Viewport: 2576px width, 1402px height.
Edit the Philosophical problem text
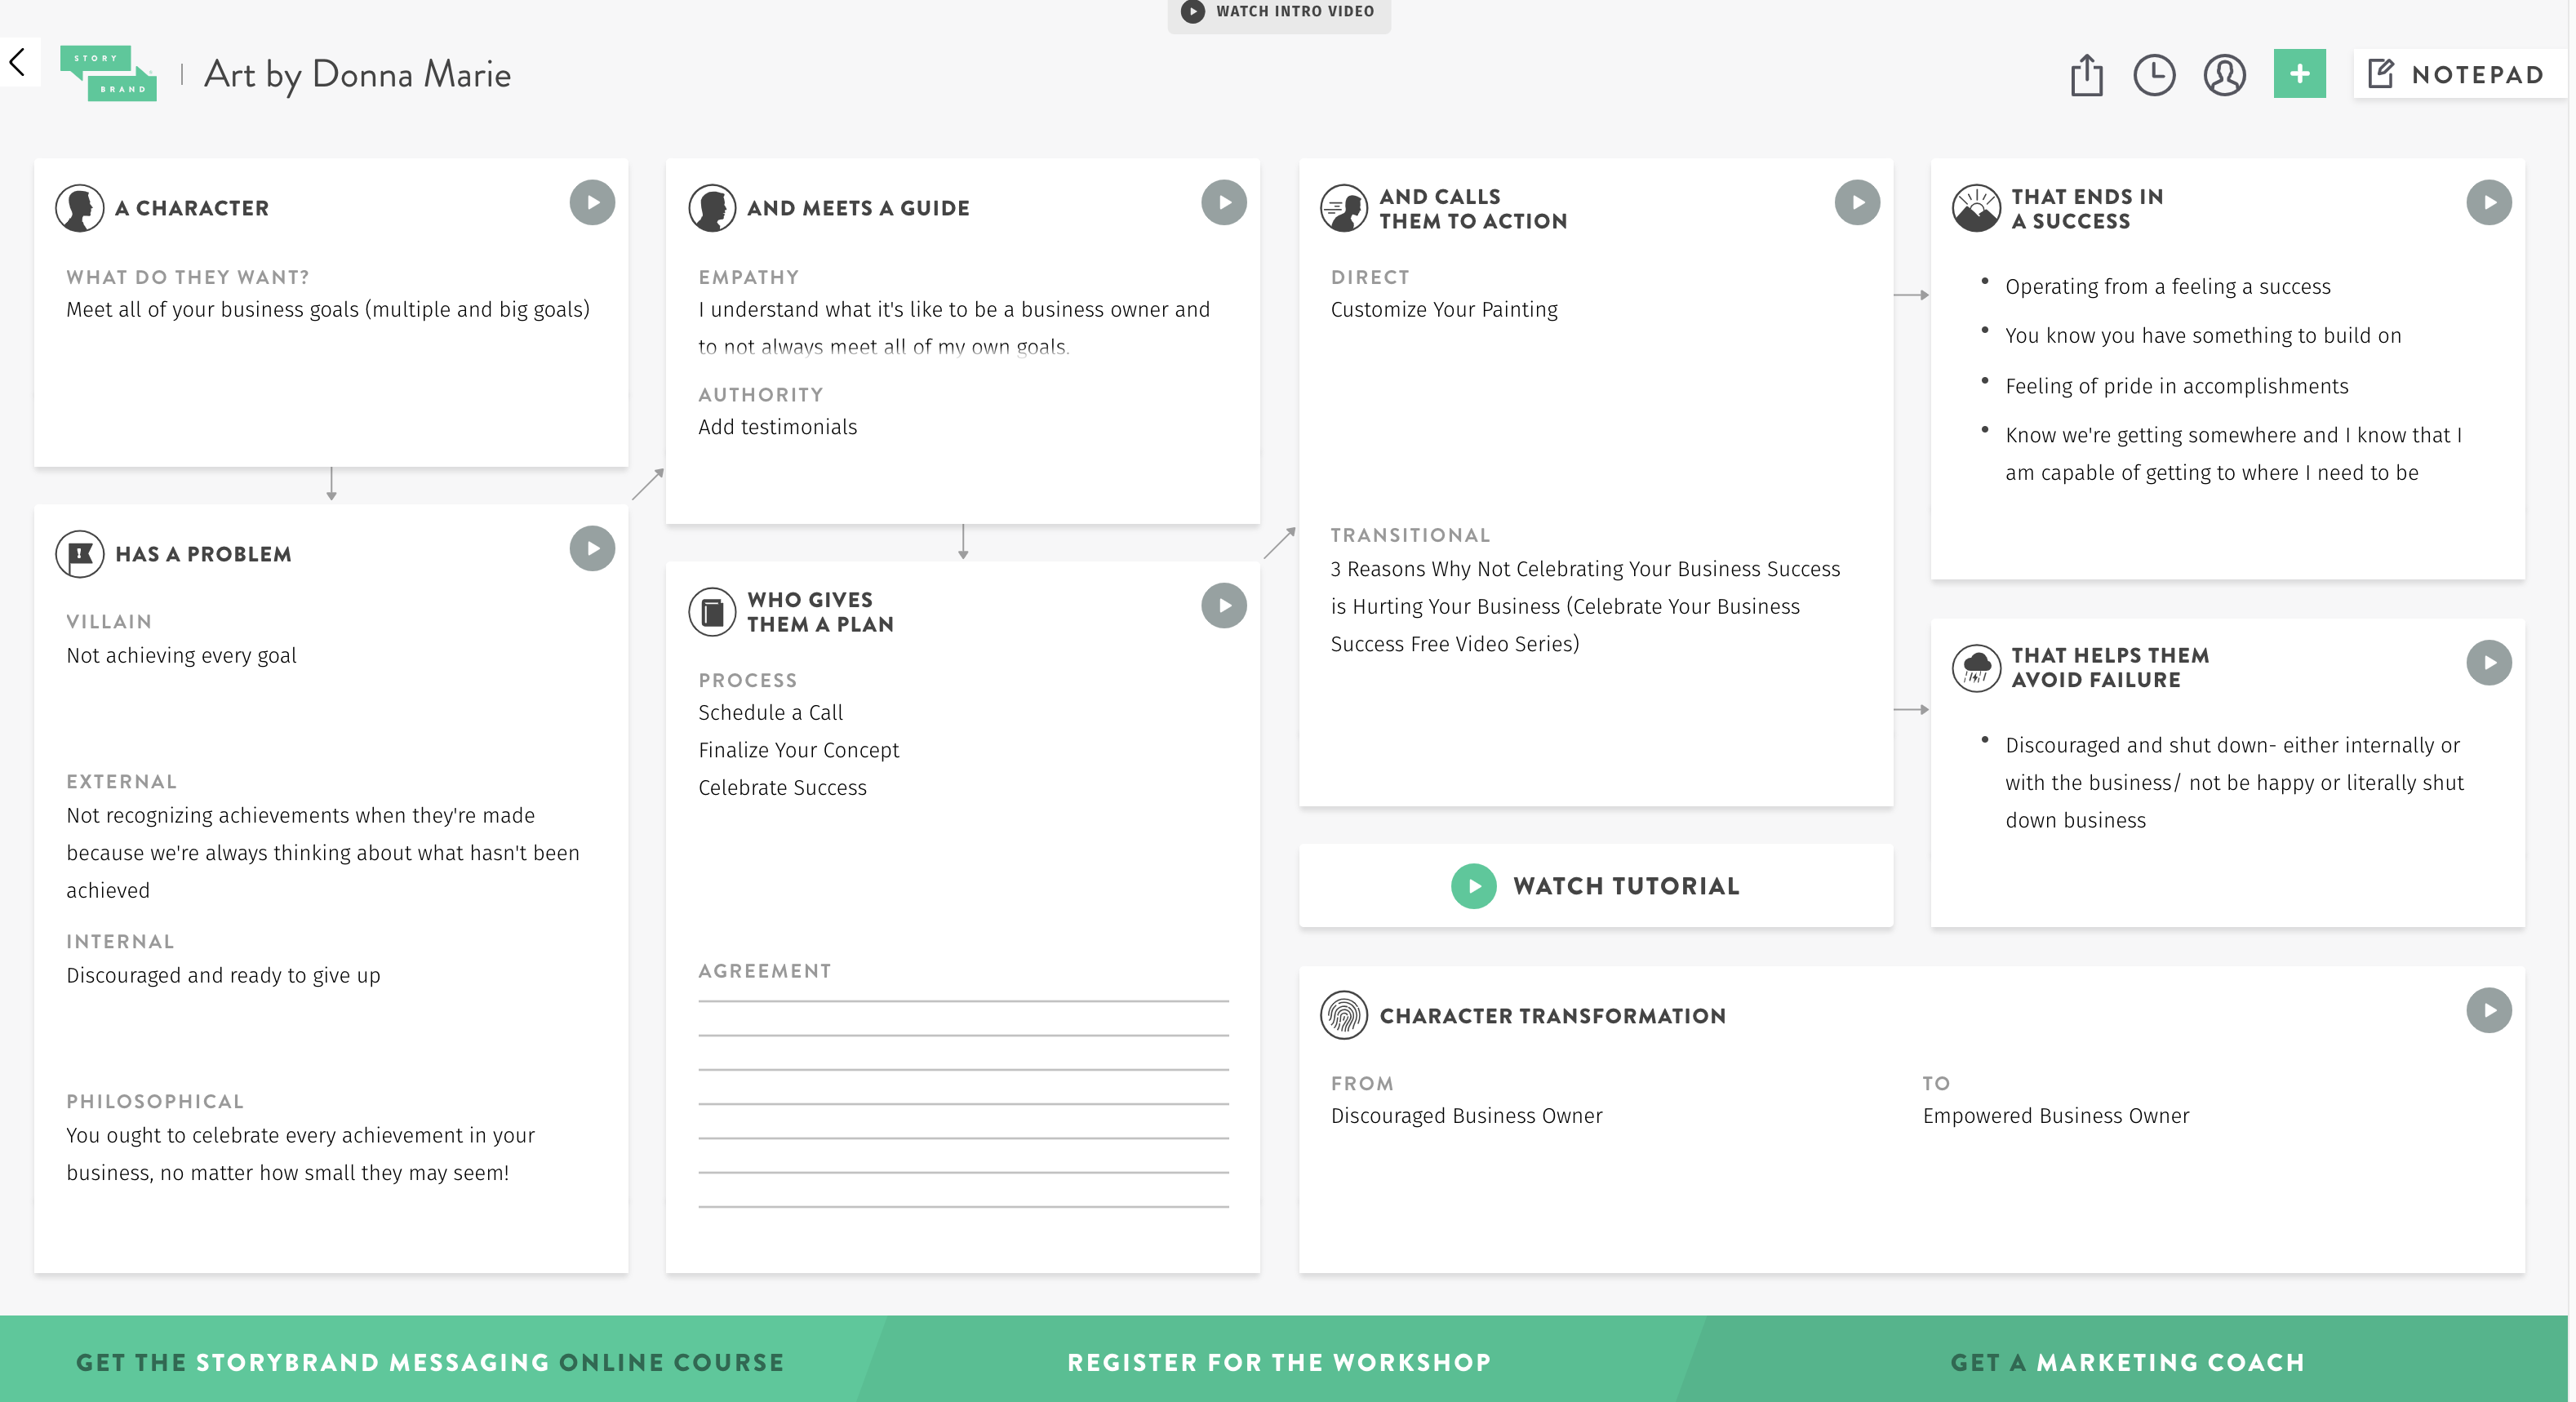pyautogui.click(x=300, y=1154)
